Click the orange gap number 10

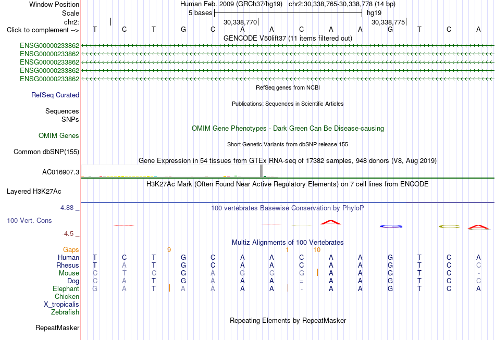tap(317, 250)
